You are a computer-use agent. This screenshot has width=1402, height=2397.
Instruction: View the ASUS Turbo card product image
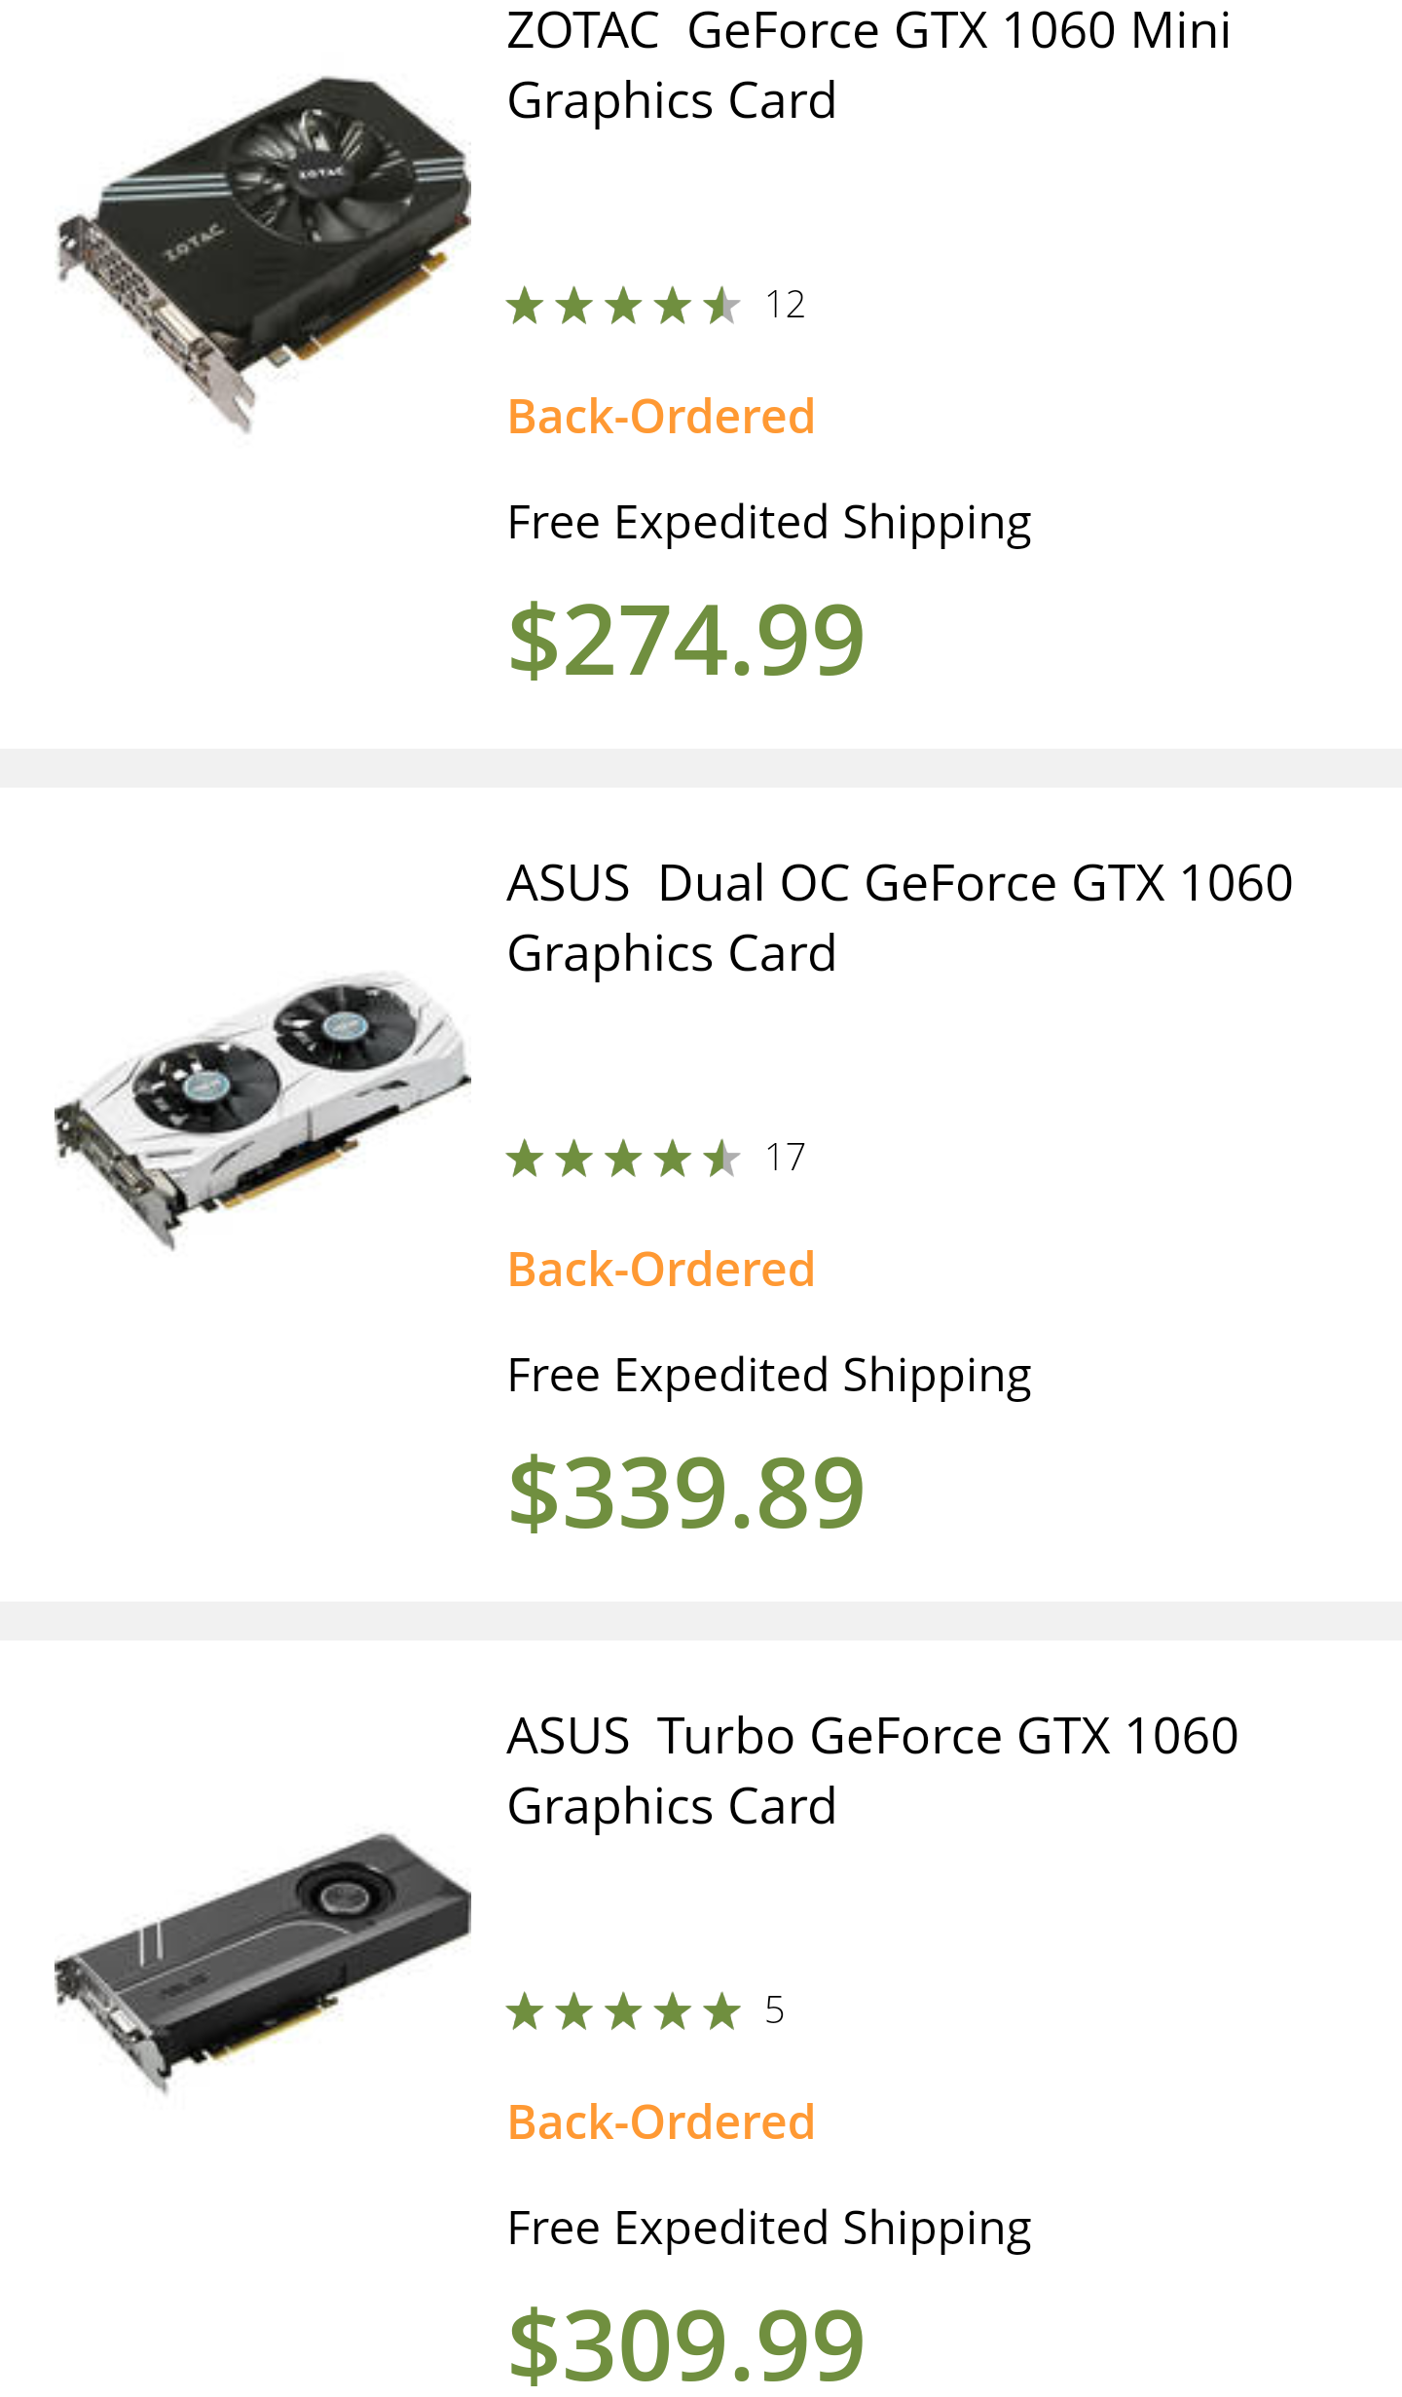263,1962
